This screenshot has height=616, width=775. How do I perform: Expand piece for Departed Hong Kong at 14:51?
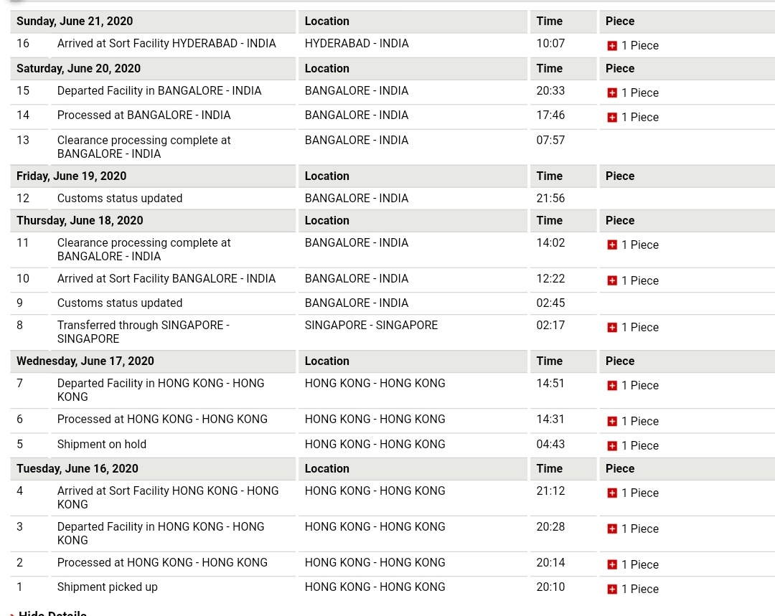click(x=612, y=386)
